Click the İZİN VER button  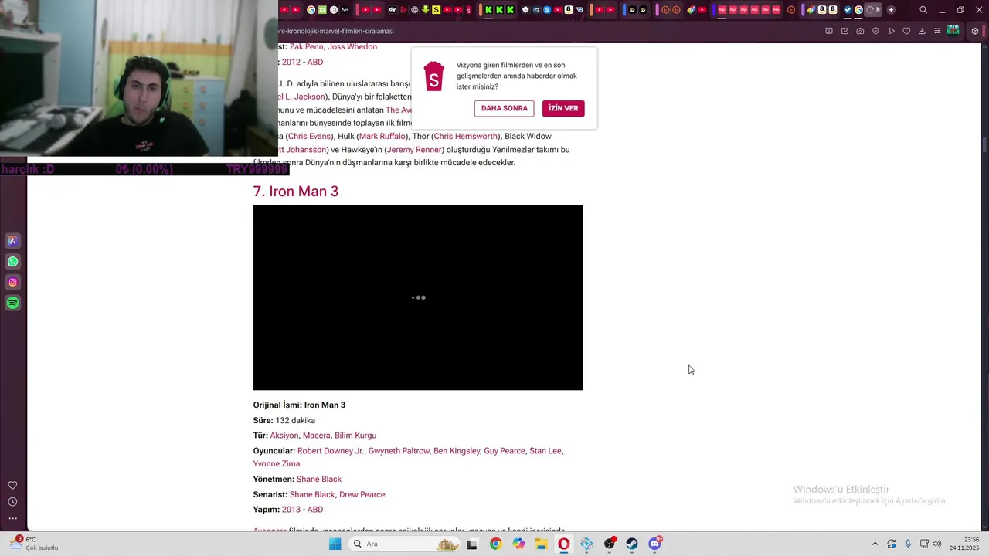click(x=563, y=108)
